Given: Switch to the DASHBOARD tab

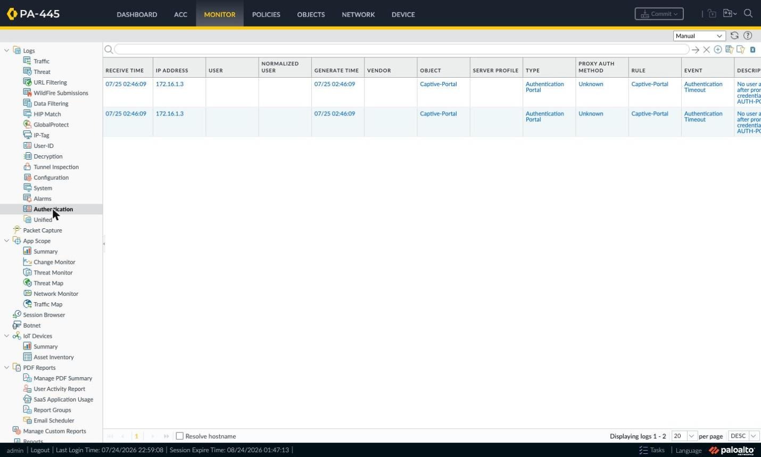Looking at the screenshot, I should (137, 14).
